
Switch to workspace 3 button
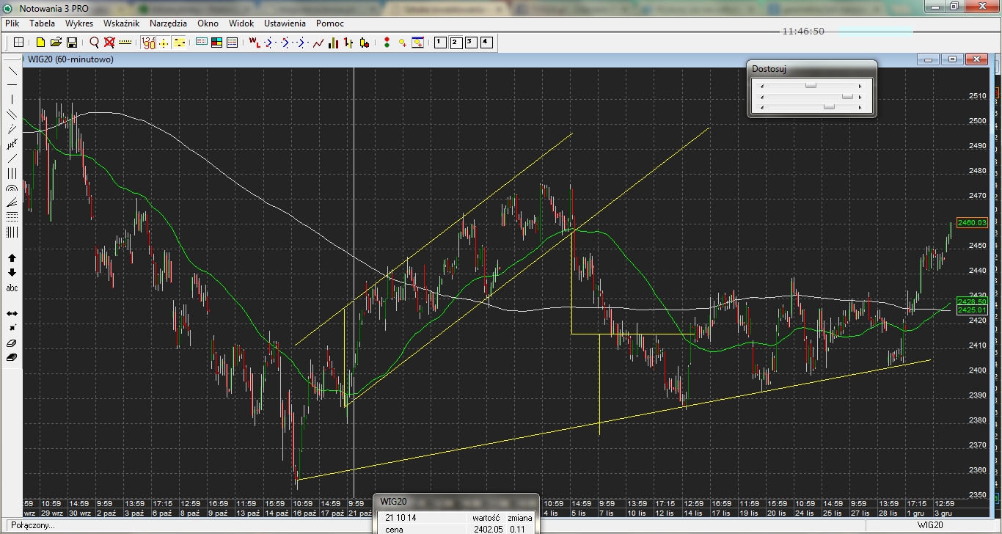coord(471,42)
